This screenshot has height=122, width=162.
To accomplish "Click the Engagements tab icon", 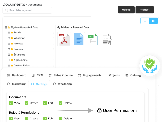I will [79, 75].
